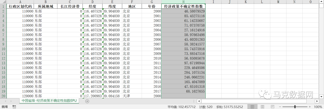Click cell with value 97.67198944
Screen dimensions: 324x109
[x=184, y=63]
